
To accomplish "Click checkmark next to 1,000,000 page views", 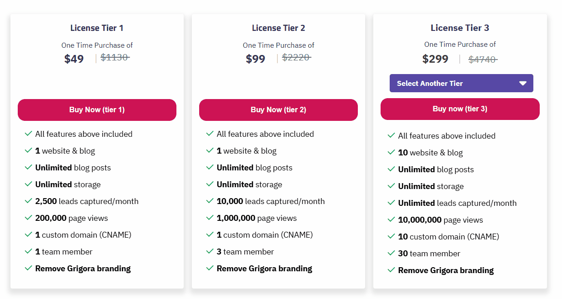I will 210,218.
